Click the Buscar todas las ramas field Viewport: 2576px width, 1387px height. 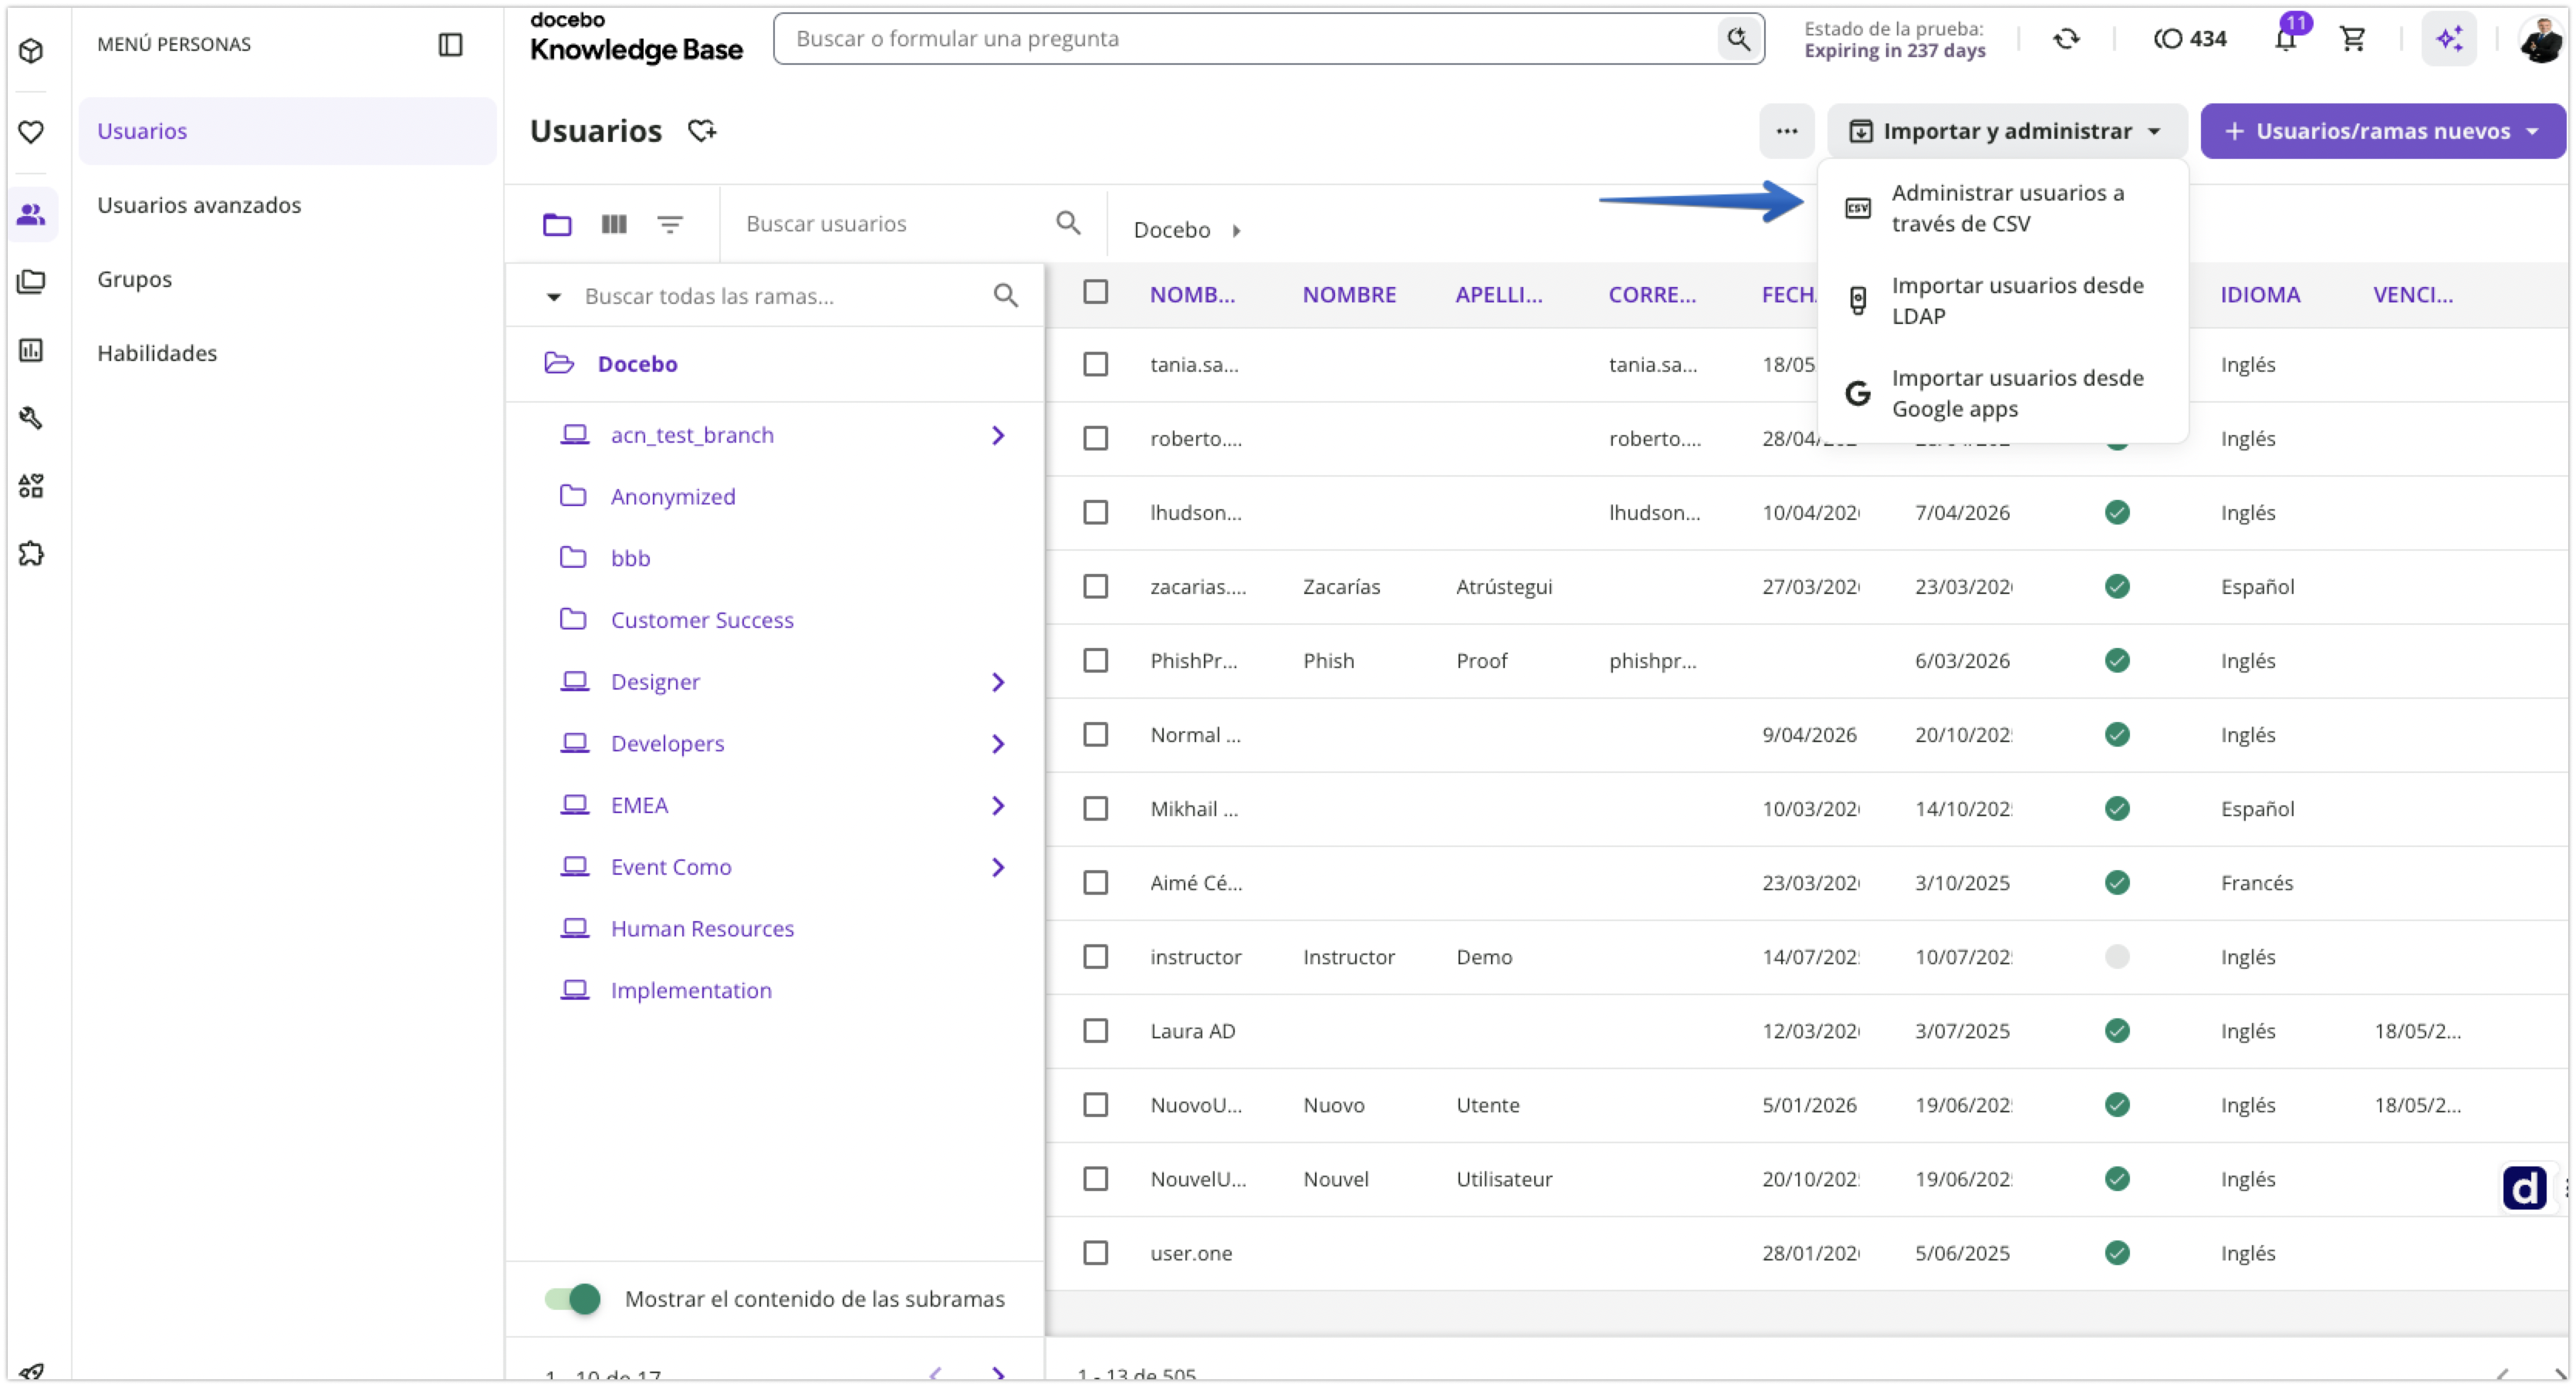(780, 295)
